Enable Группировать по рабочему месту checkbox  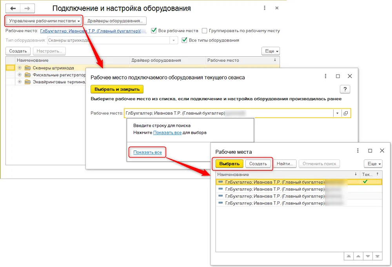[x=205, y=30]
